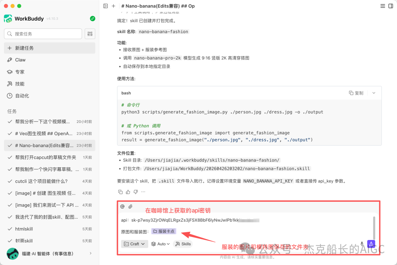Click the 福建·AI 智能体 profile avatar
397x265 pixels.
(12, 254)
